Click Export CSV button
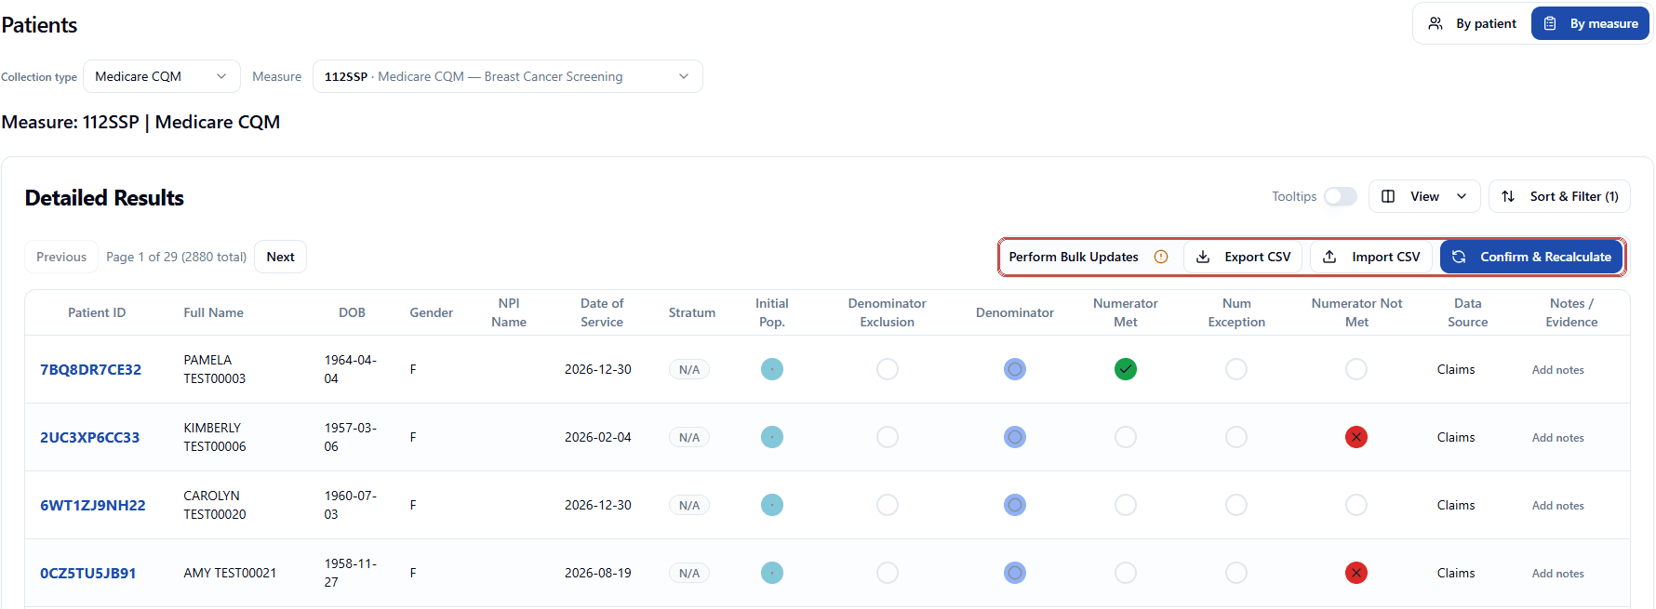This screenshot has height=609, width=1656. [x=1243, y=257]
